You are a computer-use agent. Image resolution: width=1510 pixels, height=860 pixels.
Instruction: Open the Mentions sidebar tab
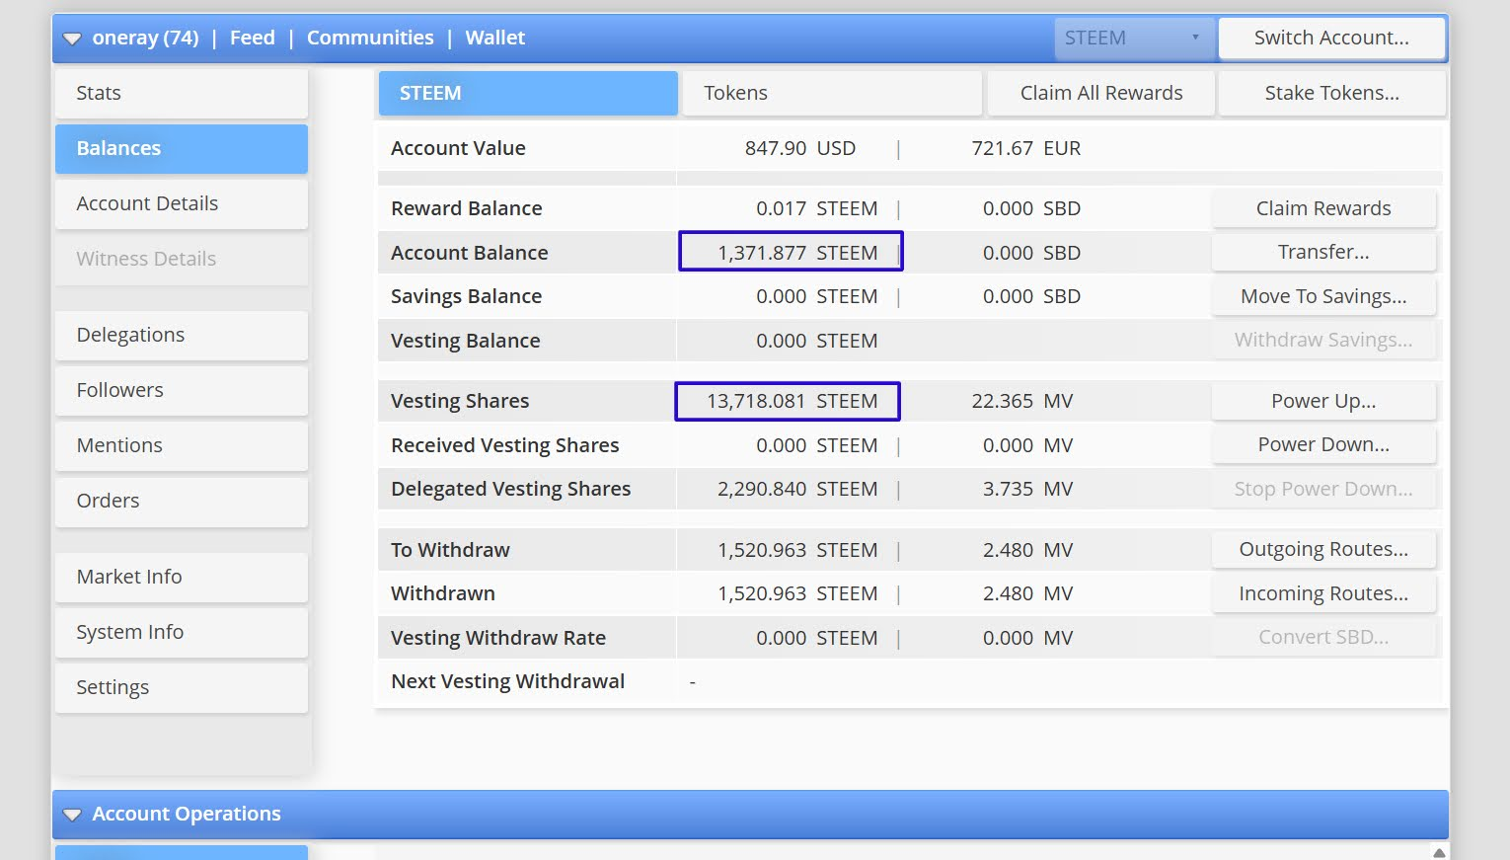(x=182, y=446)
